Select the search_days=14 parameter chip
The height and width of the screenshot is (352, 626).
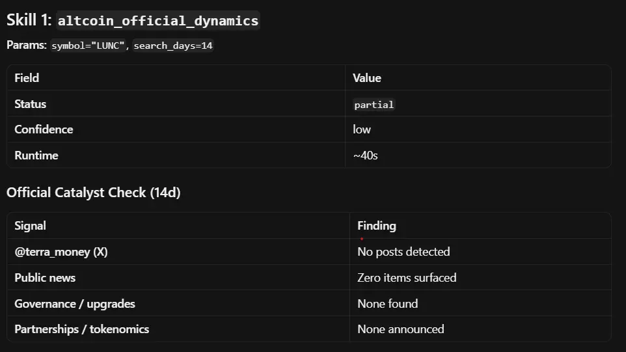173,46
